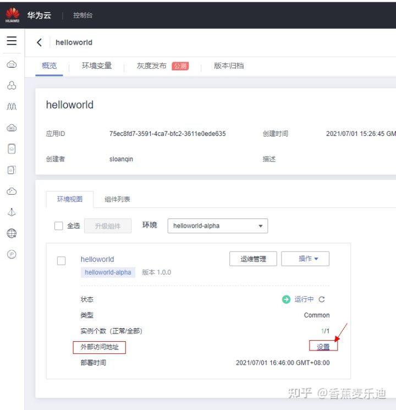Click the instance count 1/1
This screenshot has height=410, width=396.
click(x=325, y=331)
